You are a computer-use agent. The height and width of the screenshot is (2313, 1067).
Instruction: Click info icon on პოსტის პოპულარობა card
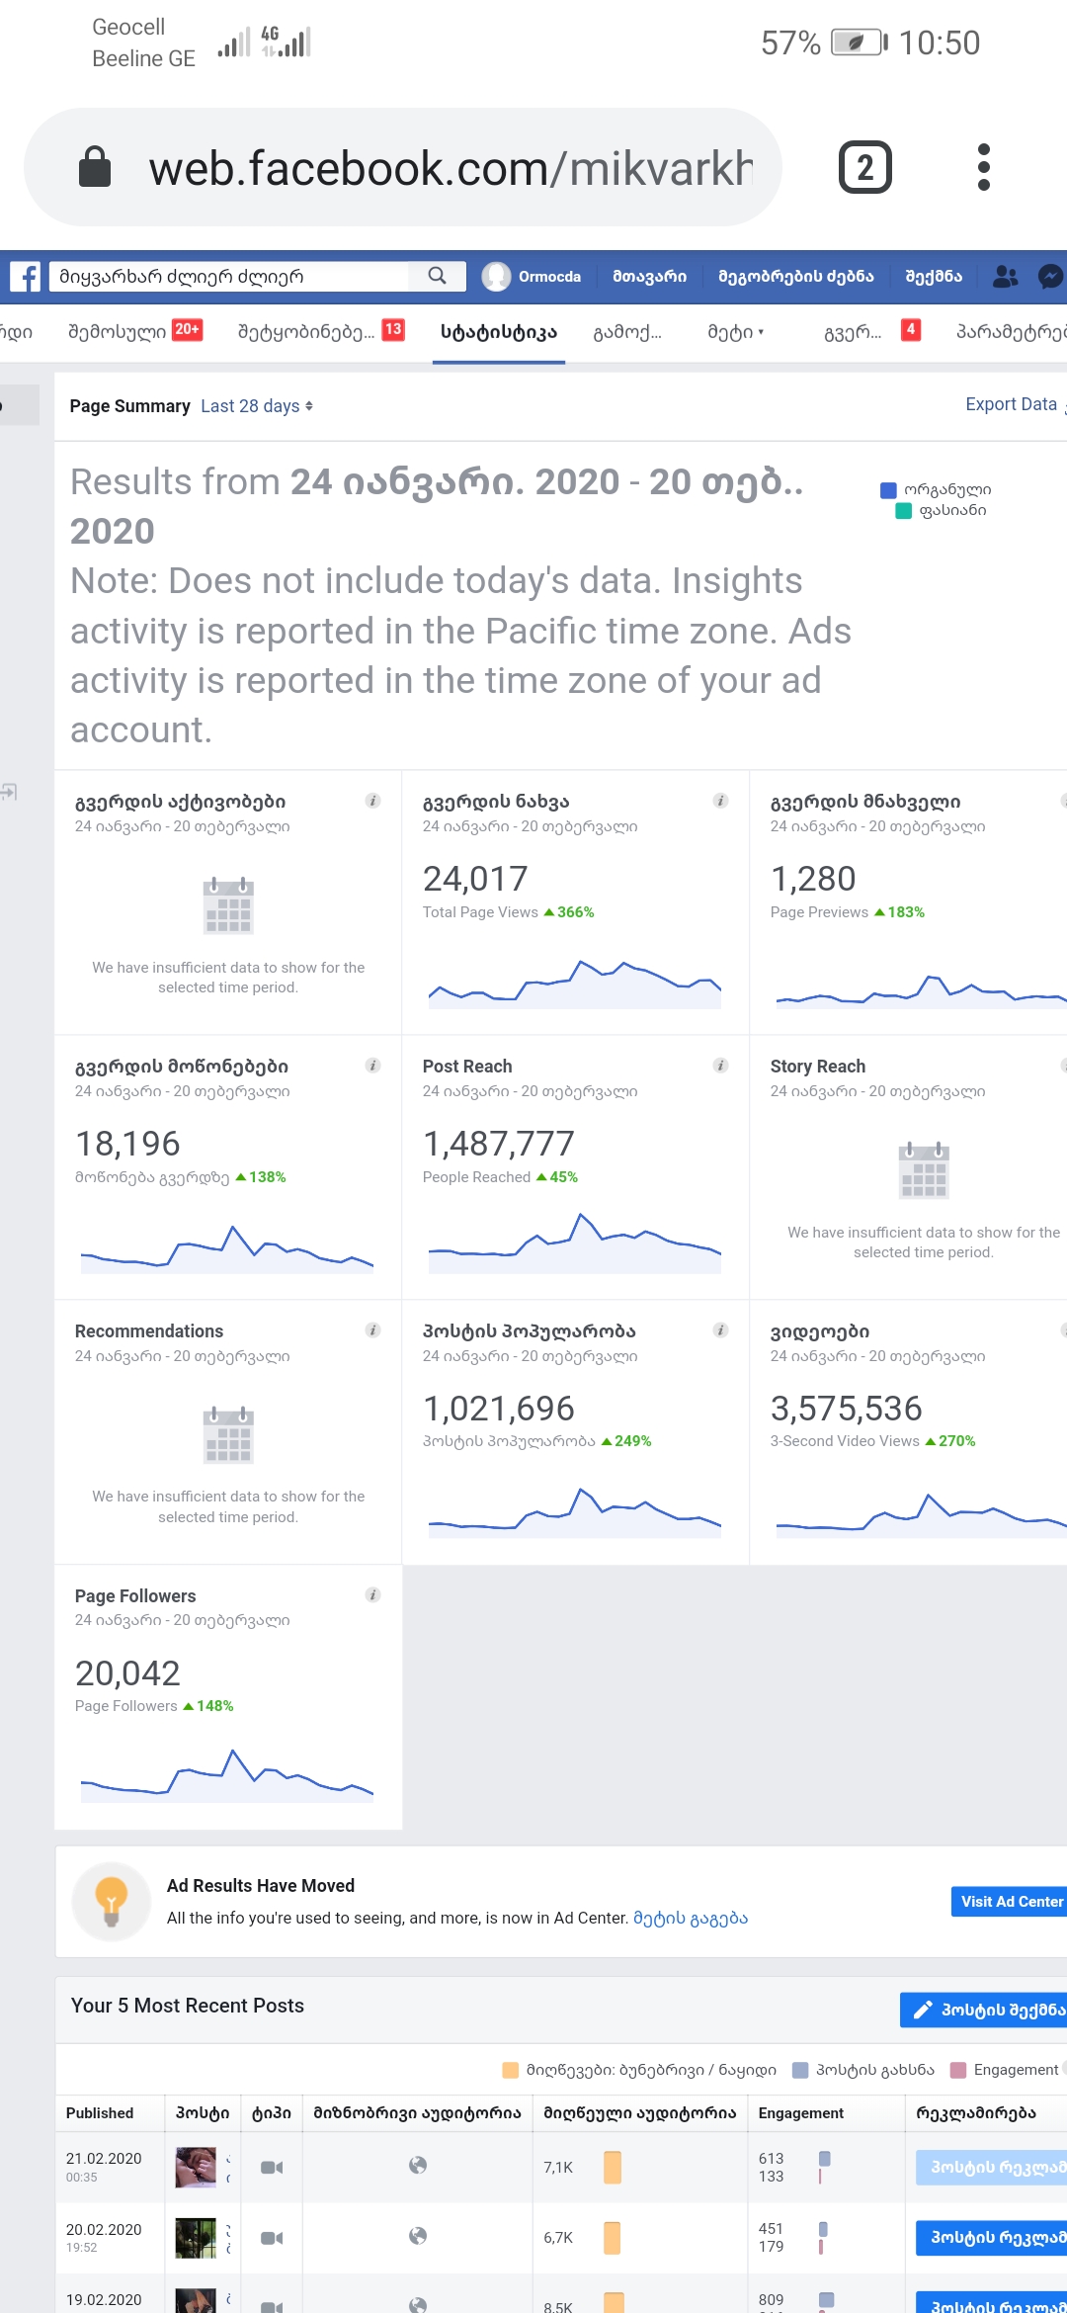point(720,1330)
